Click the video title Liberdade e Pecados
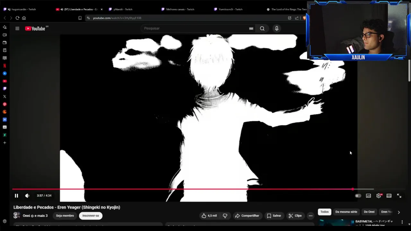Image resolution: width=411 pixels, height=231 pixels. 67,207
